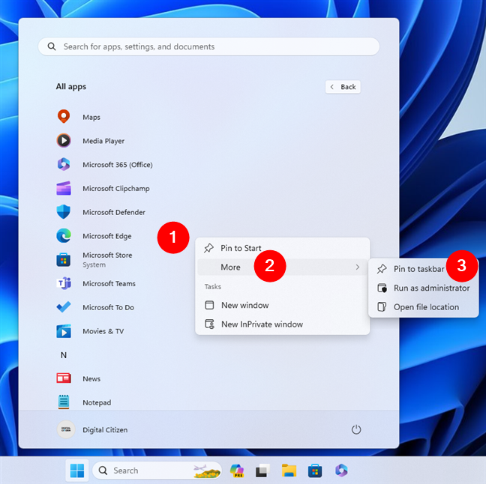The width and height of the screenshot is (486, 484).
Task: Open a New InPrivate window
Action: pos(262,324)
